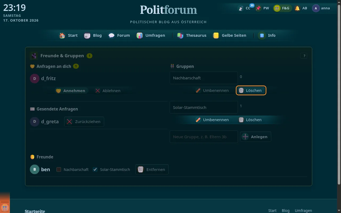Screen dimensions: 341x213
Task: Open Thesaurus from the navigation bar
Action: [192, 35]
